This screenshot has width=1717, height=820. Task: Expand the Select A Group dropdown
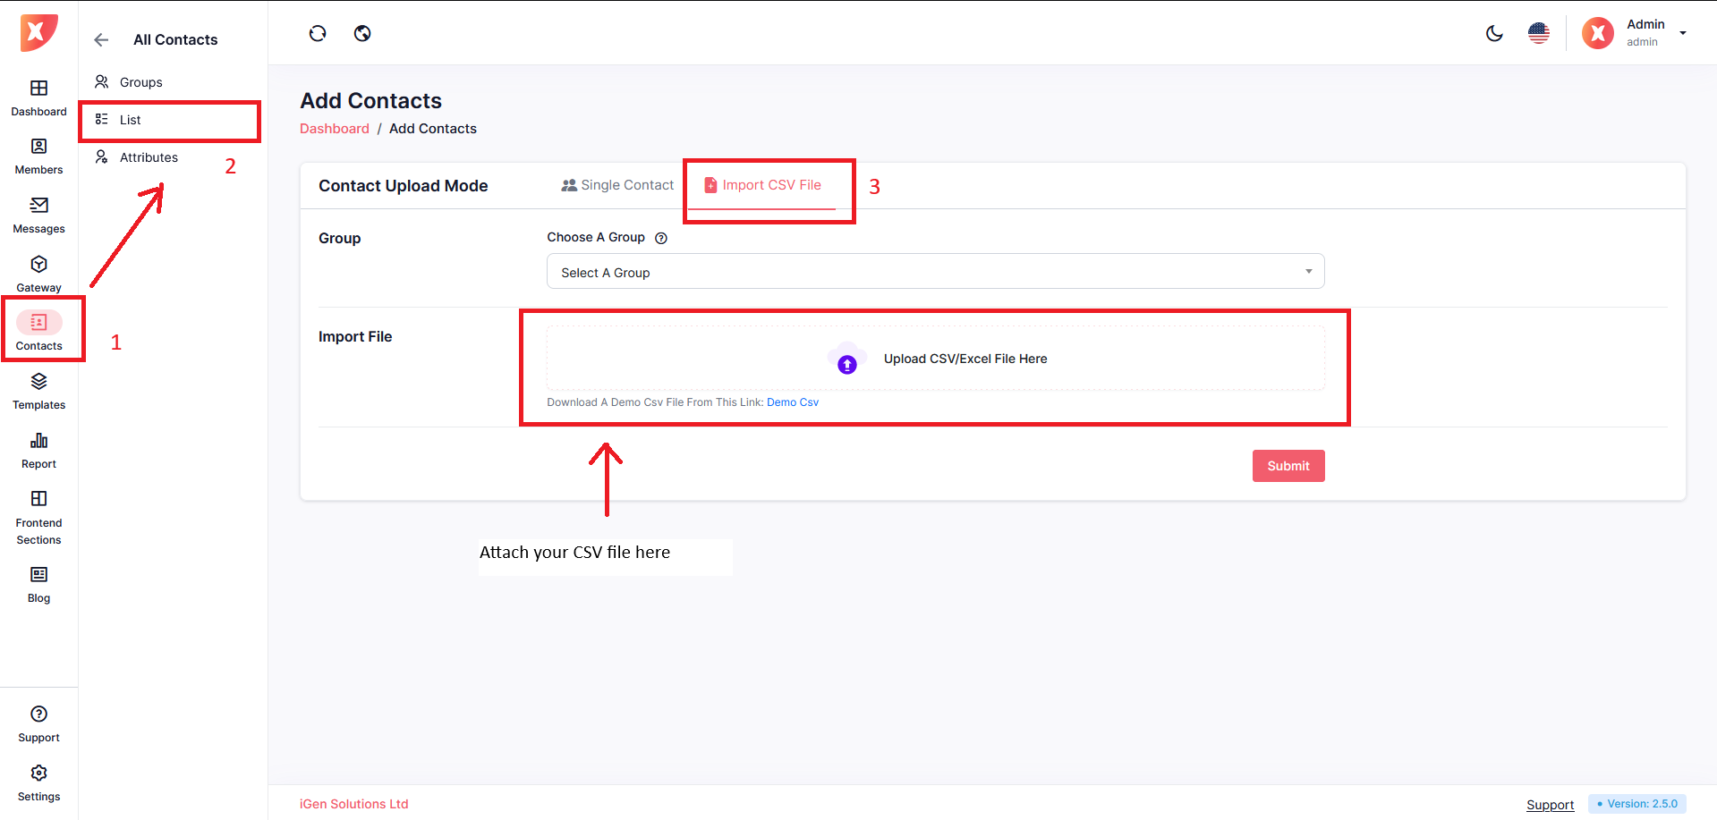coord(935,272)
